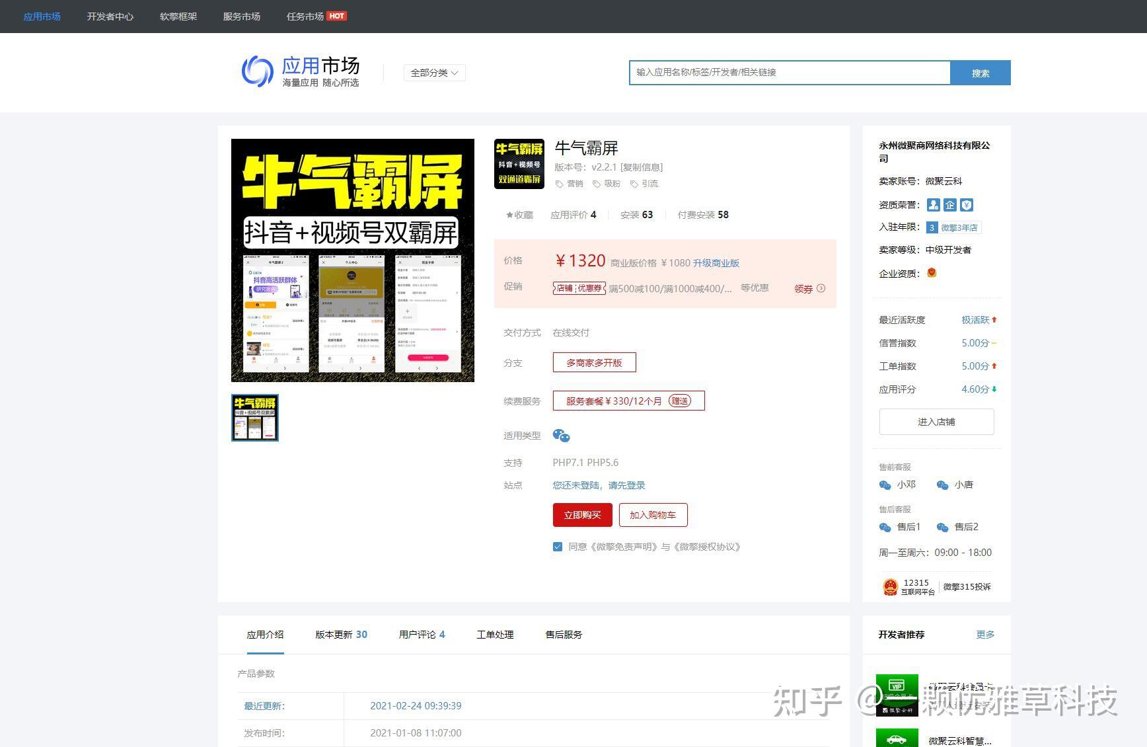Click the 店铺优惠券 tag
The height and width of the screenshot is (747, 1147).
point(579,288)
